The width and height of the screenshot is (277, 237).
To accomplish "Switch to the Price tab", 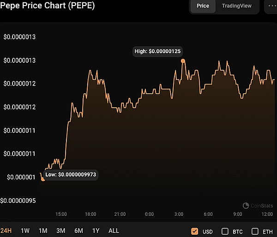I will click(x=203, y=6).
